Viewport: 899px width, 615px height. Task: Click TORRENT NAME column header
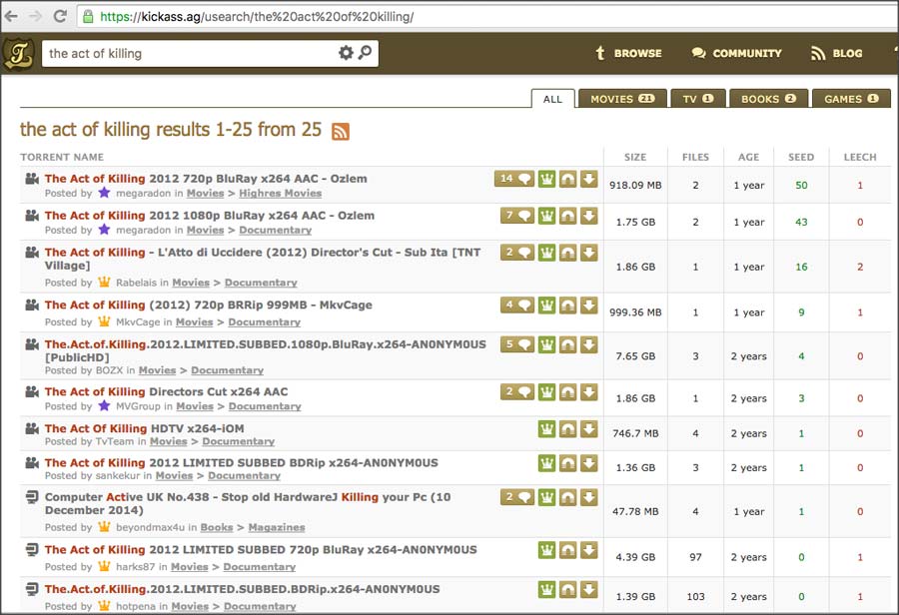pos(62,157)
